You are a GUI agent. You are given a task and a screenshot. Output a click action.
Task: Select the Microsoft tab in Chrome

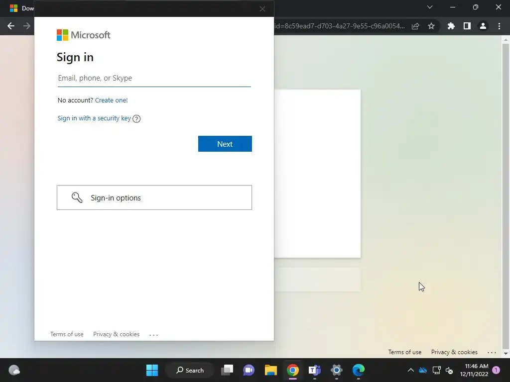click(x=21, y=8)
